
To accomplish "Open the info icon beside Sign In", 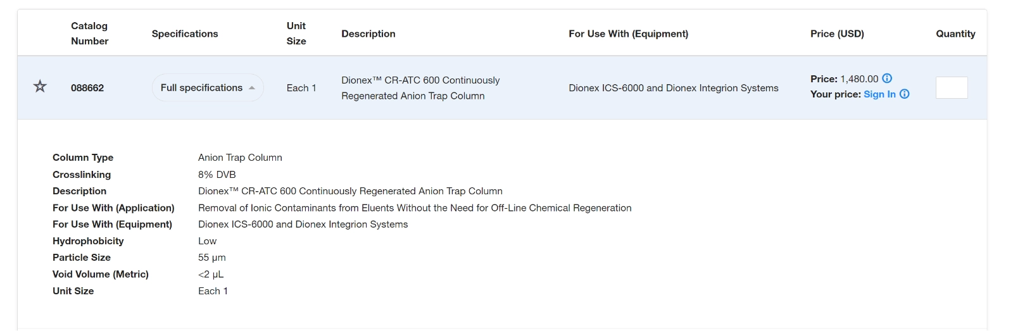I will [x=905, y=94].
